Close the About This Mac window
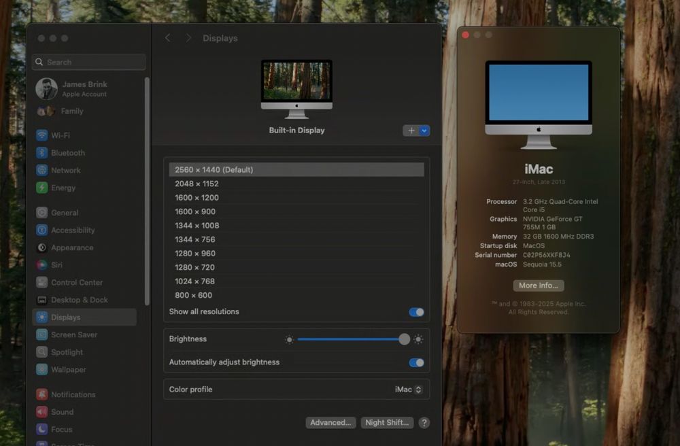680x446 pixels. 465,35
